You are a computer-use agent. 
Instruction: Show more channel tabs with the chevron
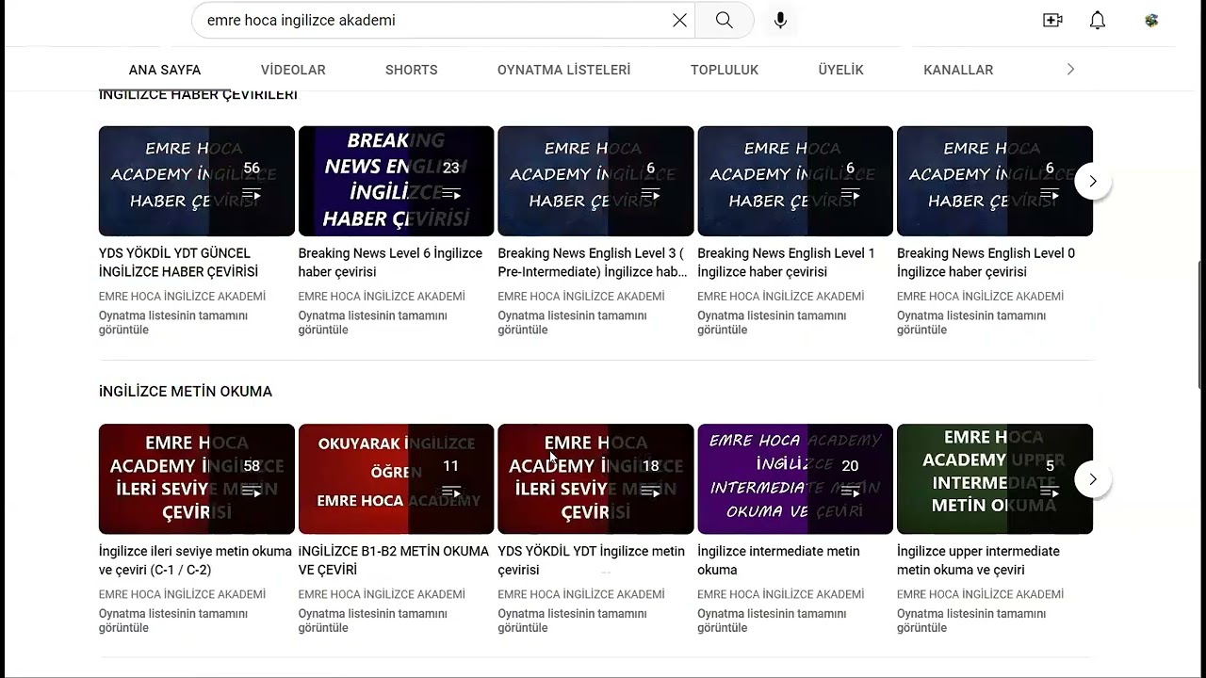[x=1070, y=70]
